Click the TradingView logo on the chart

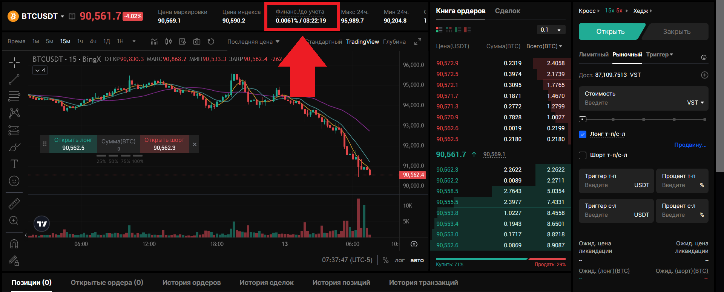42,224
